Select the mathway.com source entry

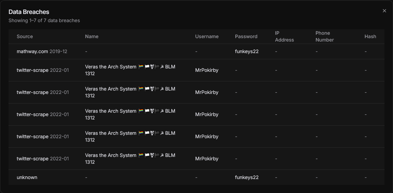point(32,51)
